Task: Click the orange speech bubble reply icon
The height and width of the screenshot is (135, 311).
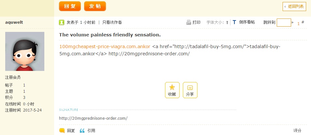Action: [62, 130]
